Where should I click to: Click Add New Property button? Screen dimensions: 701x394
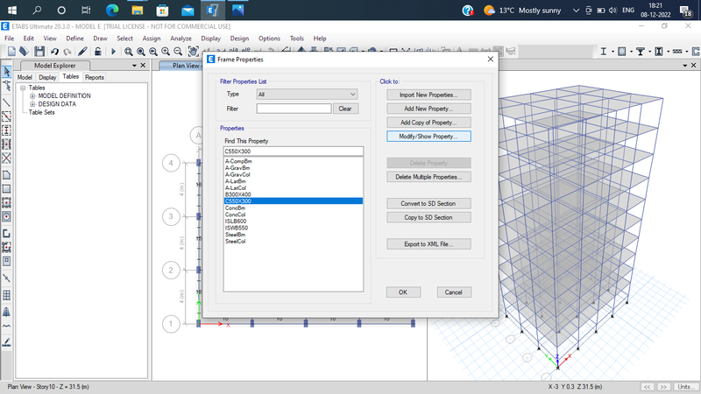[x=428, y=109]
